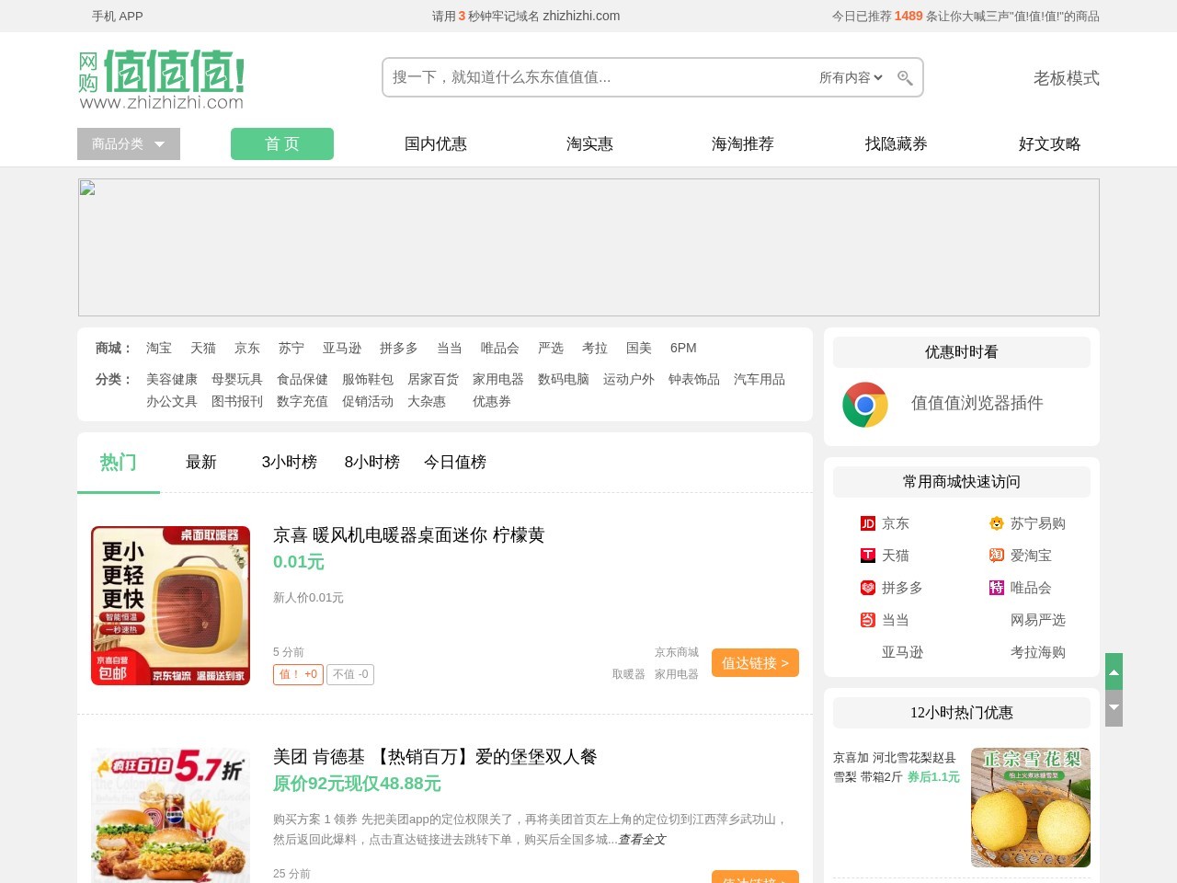Screen dimensions: 1177x883
Task: Click the 当当 store icon
Action: 868,620
